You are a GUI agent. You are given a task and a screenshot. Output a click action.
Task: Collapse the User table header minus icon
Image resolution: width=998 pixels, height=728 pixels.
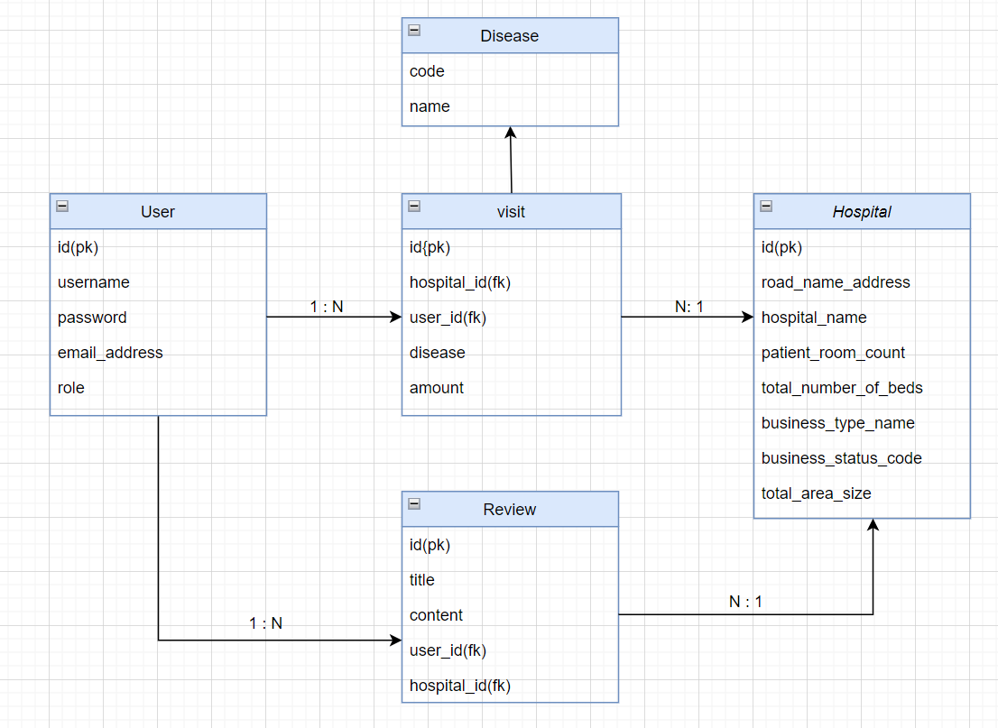click(x=62, y=206)
